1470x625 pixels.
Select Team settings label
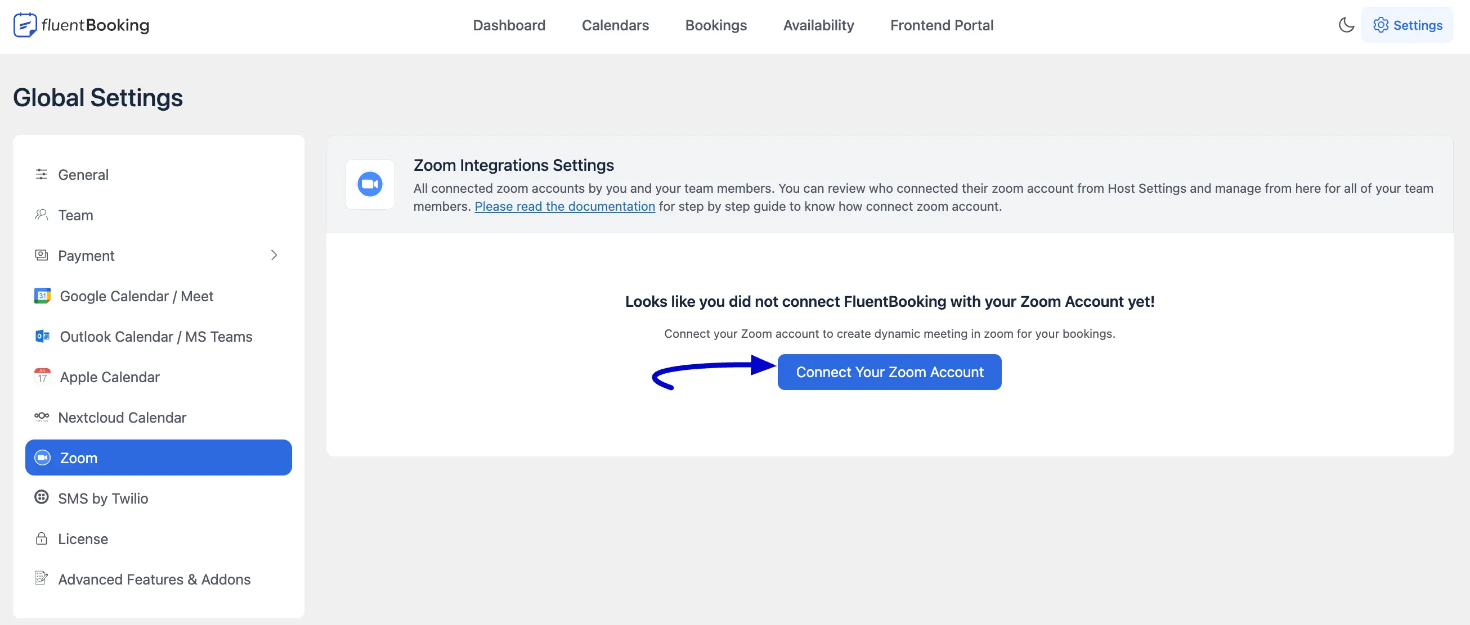pos(75,215)
